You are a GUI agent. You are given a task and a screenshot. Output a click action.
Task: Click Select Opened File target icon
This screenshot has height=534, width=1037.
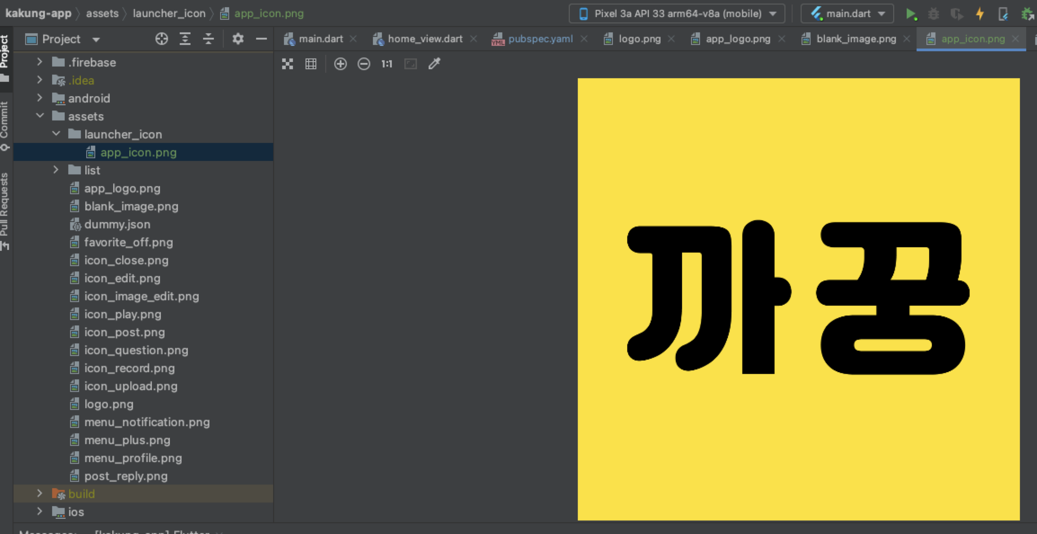pos(162,39)
